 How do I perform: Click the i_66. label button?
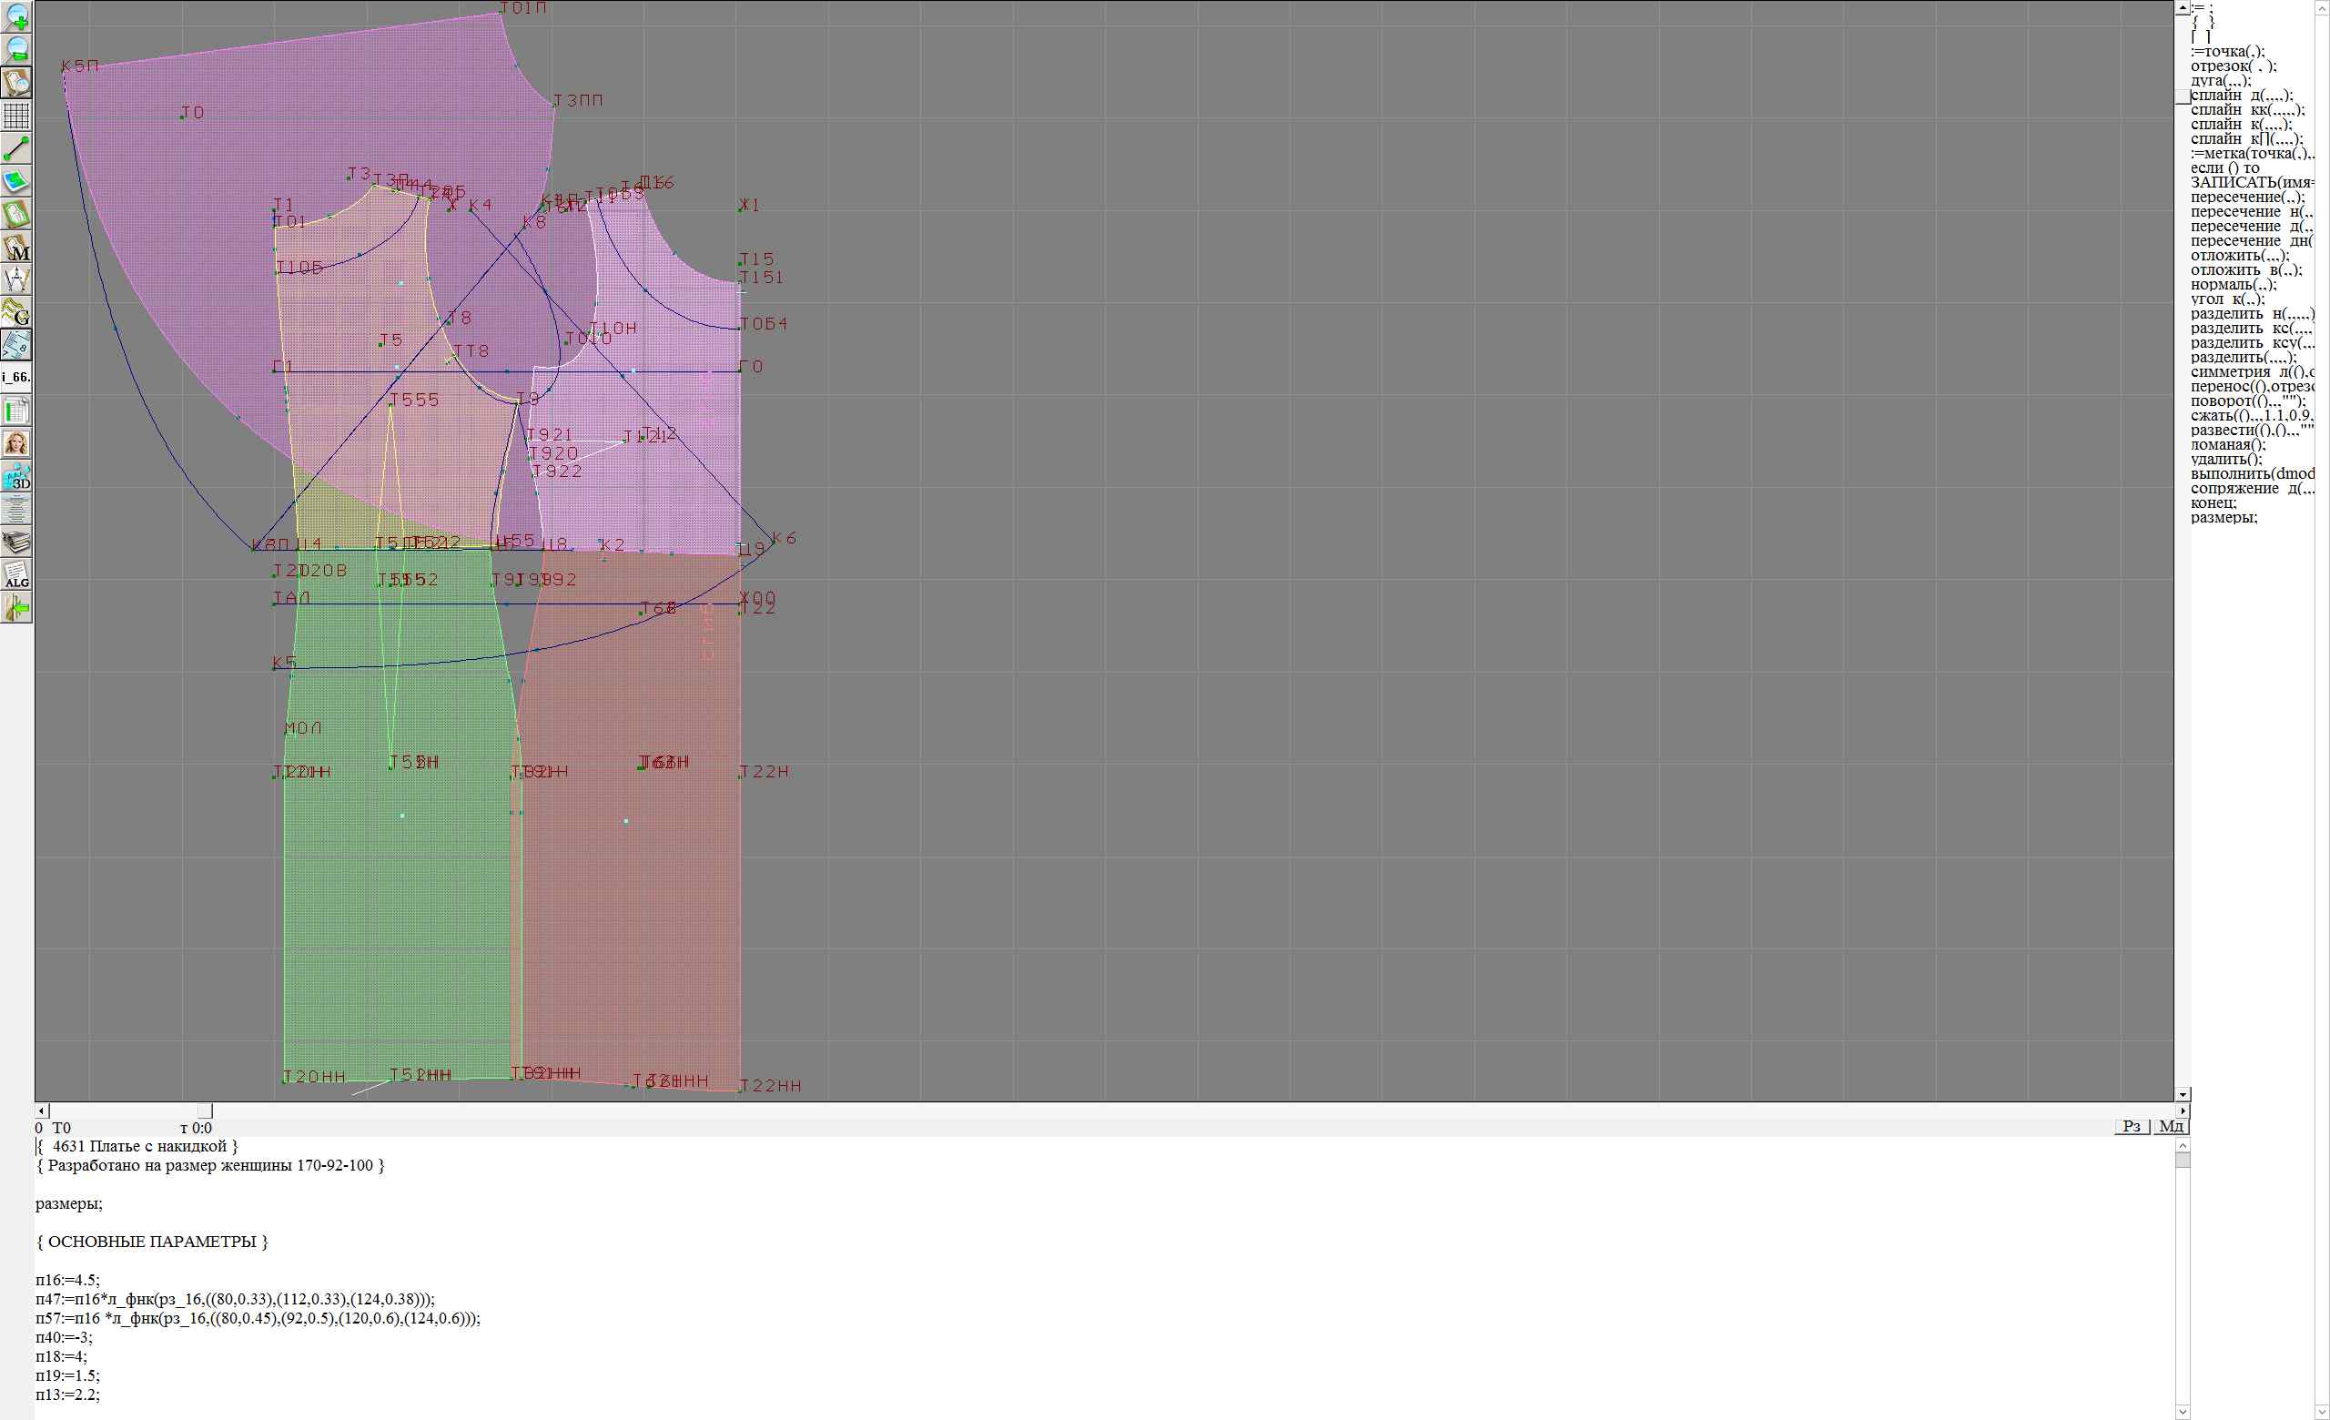[17, 377]
